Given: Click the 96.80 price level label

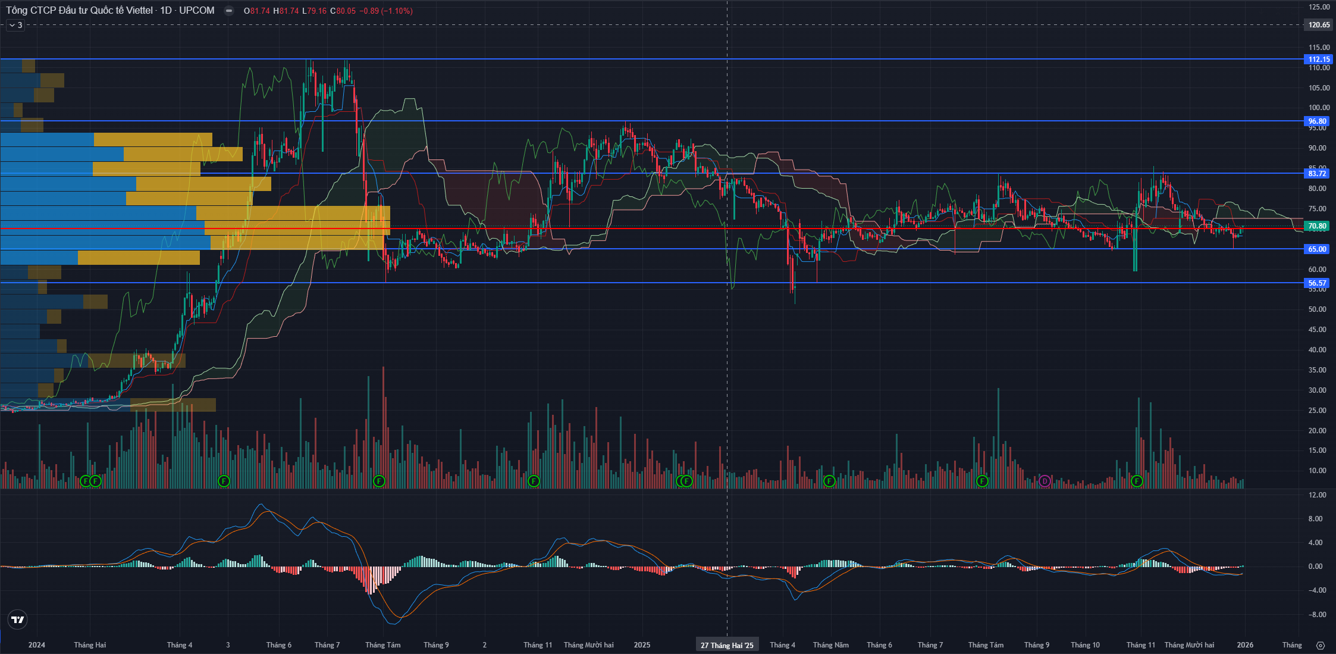Looking at the screenshot, I should 1317,121.
